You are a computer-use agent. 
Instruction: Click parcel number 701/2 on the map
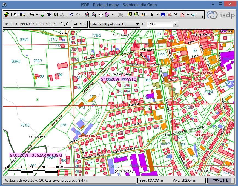click(25, 125)
